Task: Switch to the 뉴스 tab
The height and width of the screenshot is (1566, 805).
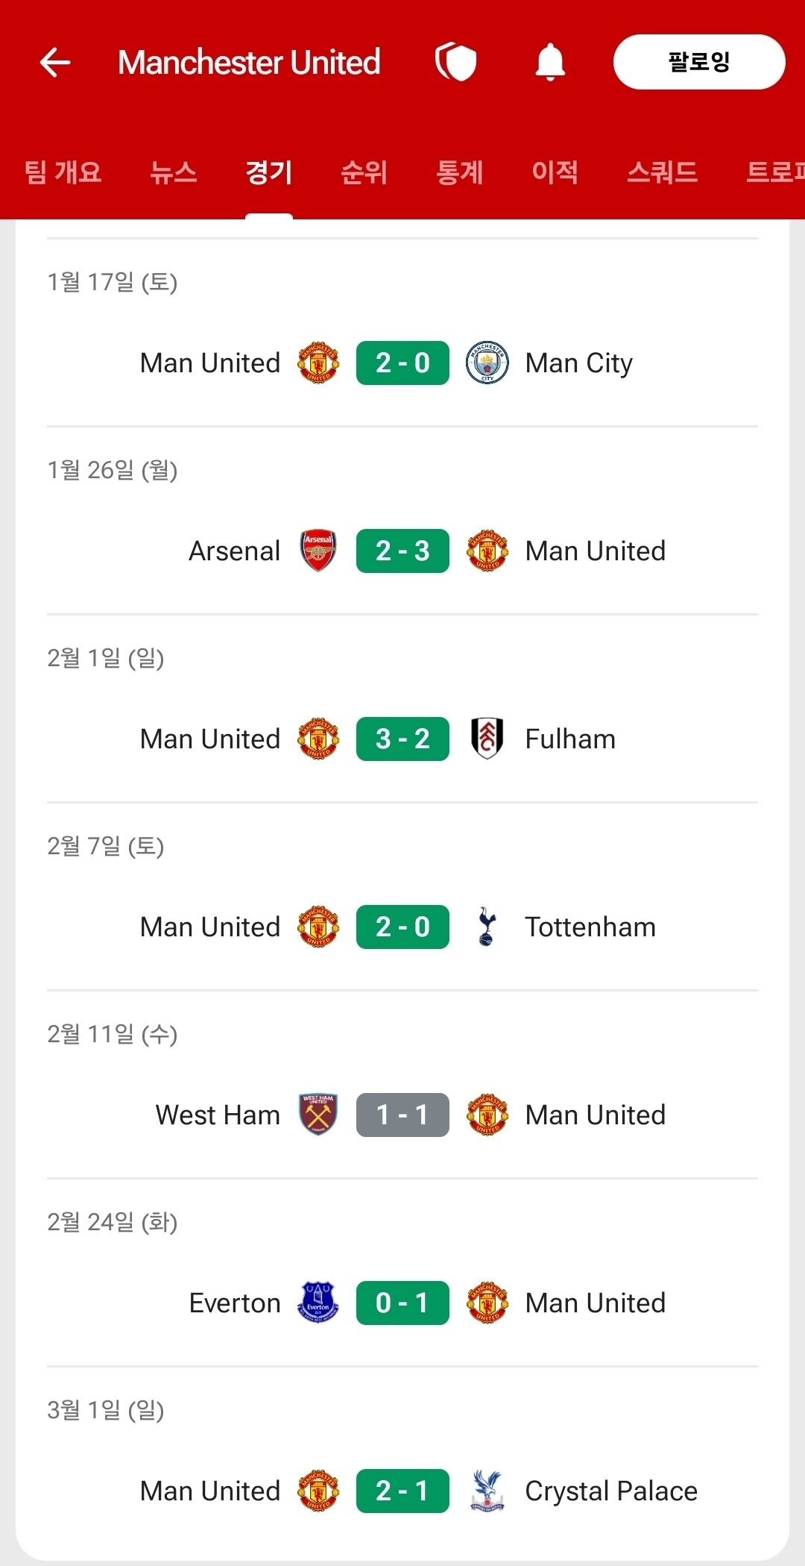Action: pyautogui.click(x=173, y=172)
